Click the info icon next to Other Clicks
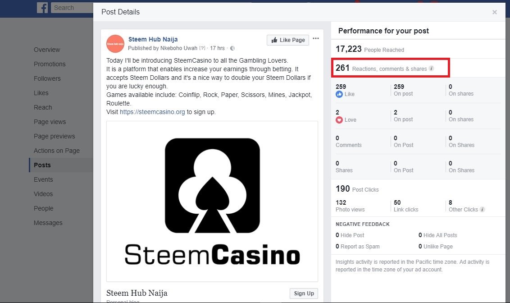 [483, 209]
